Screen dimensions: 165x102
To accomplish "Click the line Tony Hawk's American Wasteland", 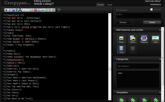I will point(25,78).
